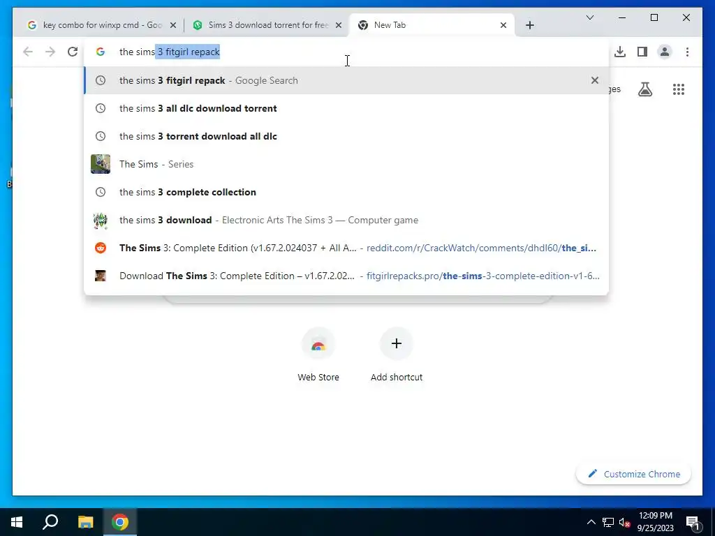Open the reddit CrackWatch suggestion
This screenshot has width=715, height=536.
[x=346, y=248]
